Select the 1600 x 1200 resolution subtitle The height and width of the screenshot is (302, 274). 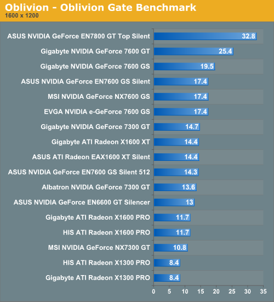coord(22,15)
